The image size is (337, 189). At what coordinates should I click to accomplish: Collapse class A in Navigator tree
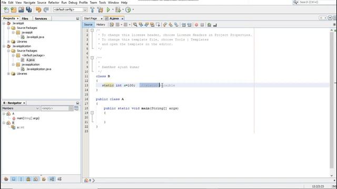pos(4,113)
